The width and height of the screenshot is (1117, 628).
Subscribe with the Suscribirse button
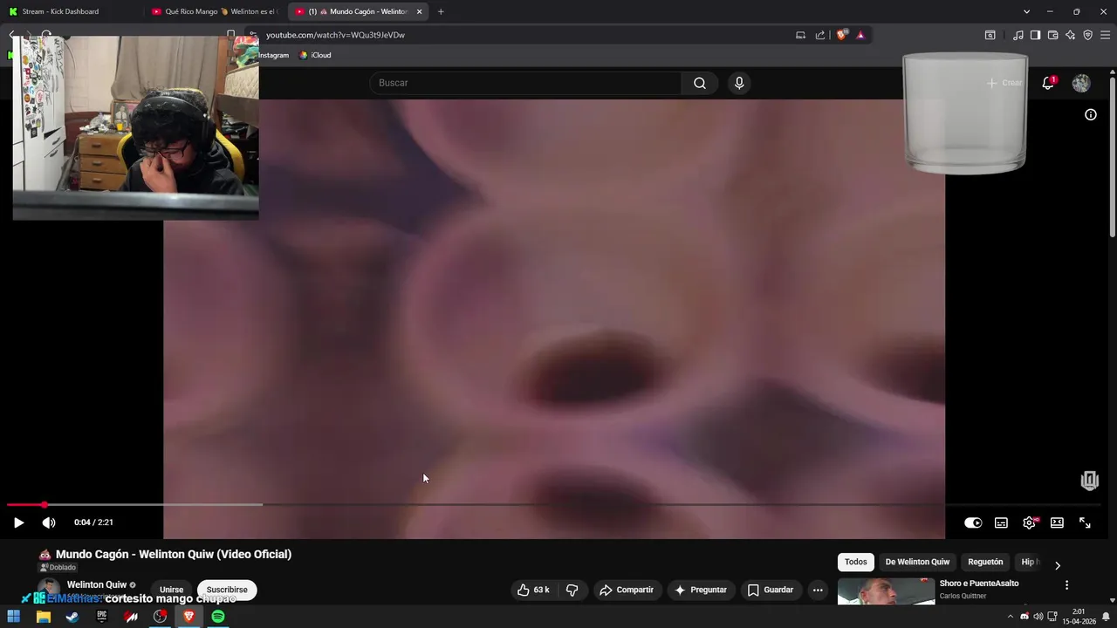[x=227, y=590]
